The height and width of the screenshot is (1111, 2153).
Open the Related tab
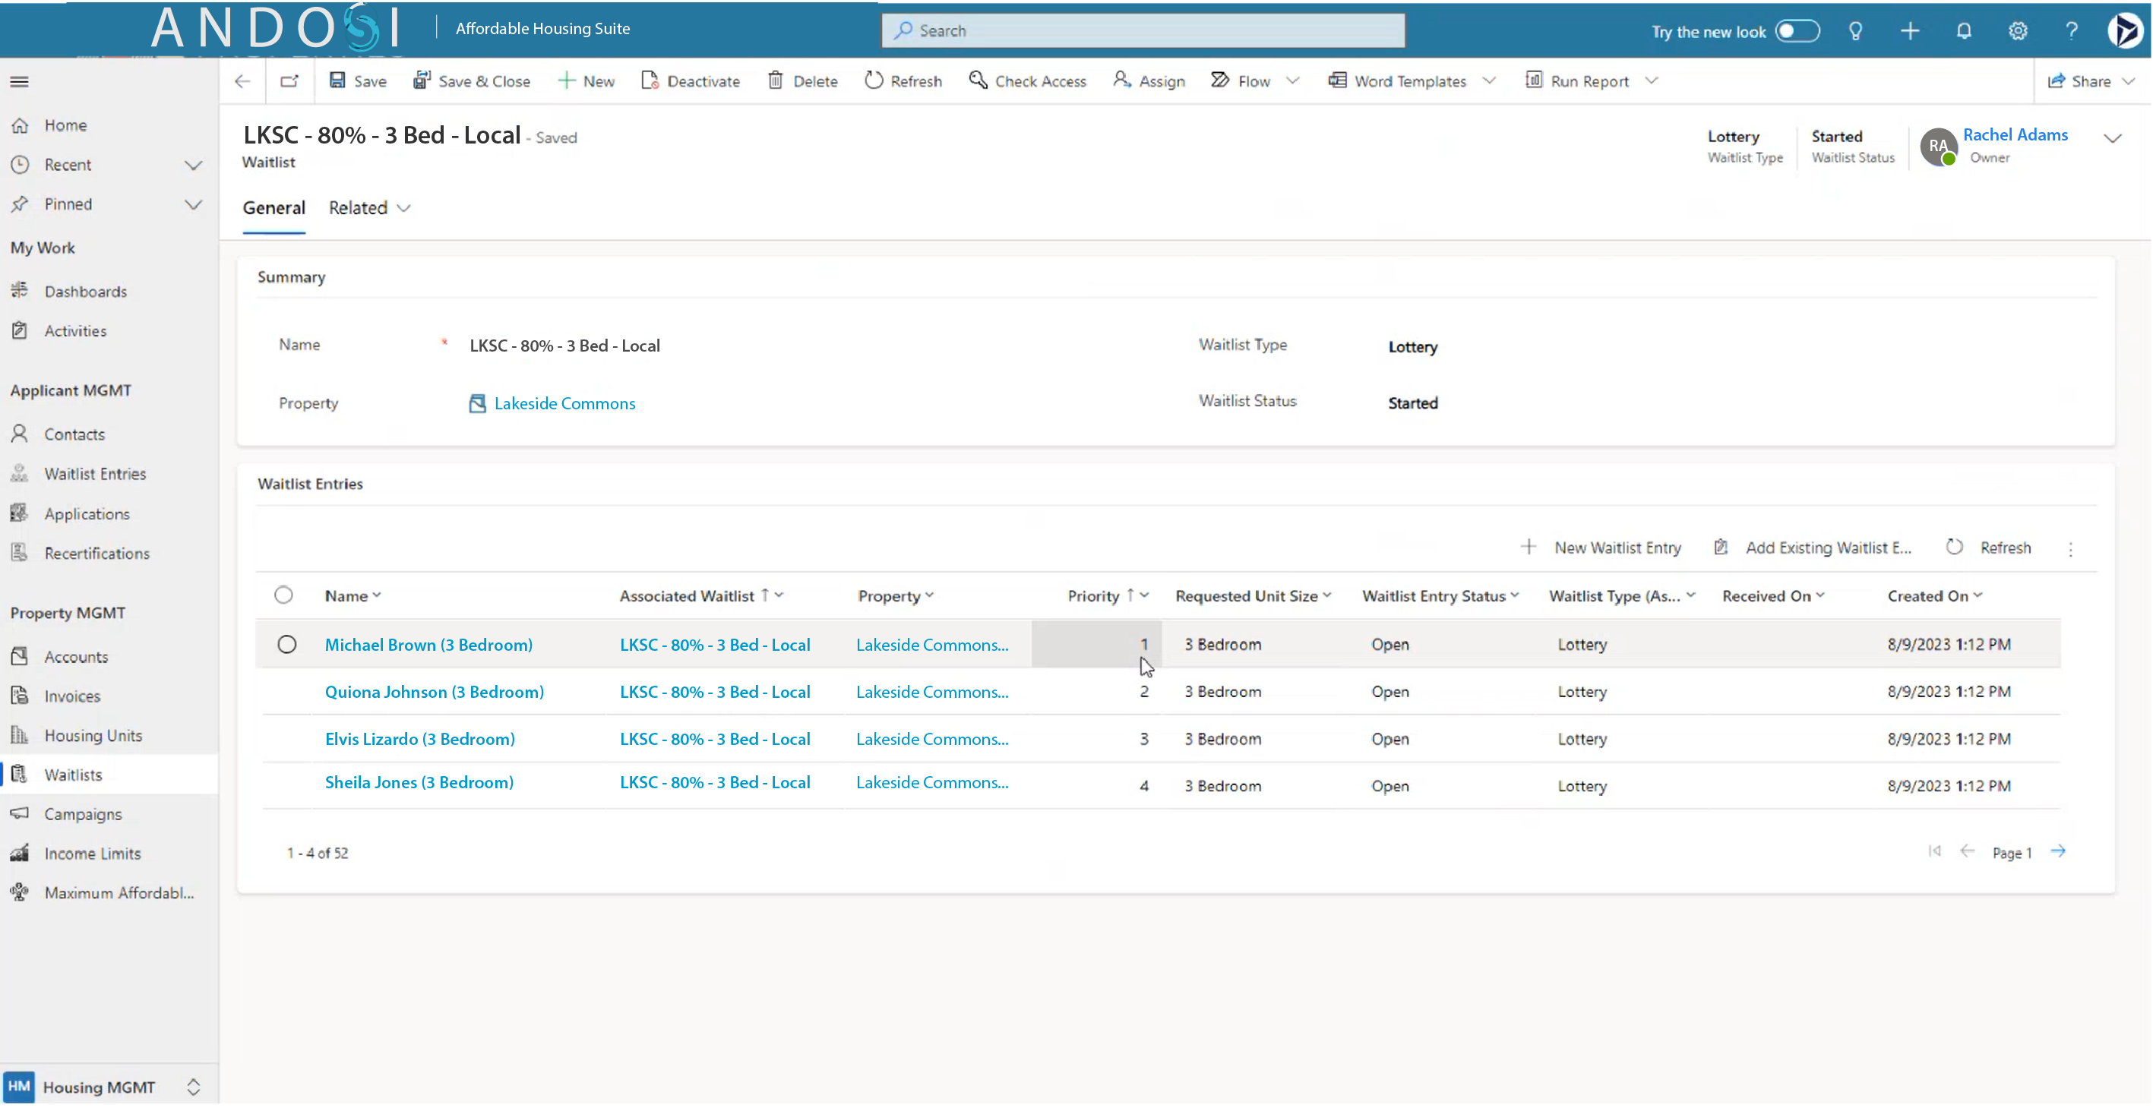[368, 207]
